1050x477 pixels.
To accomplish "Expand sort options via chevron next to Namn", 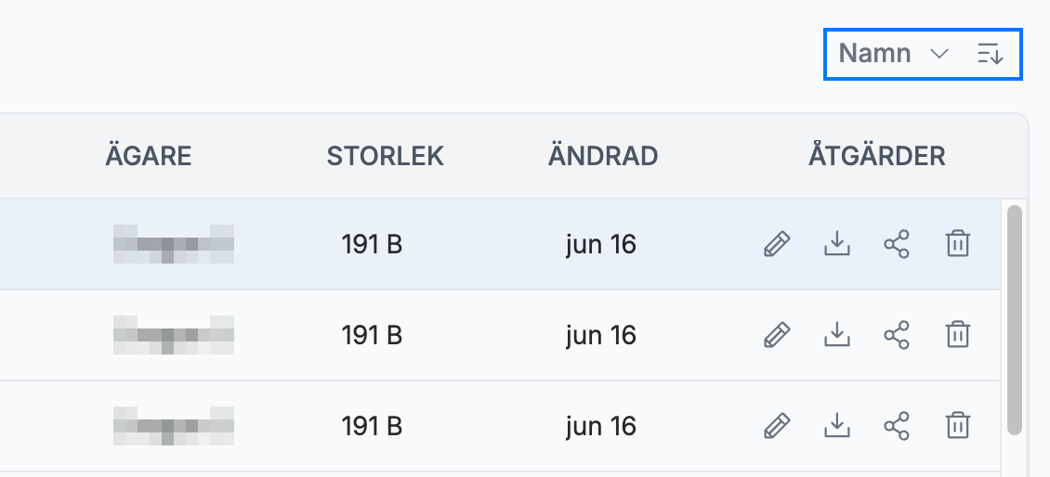I will tap(939, 54).
